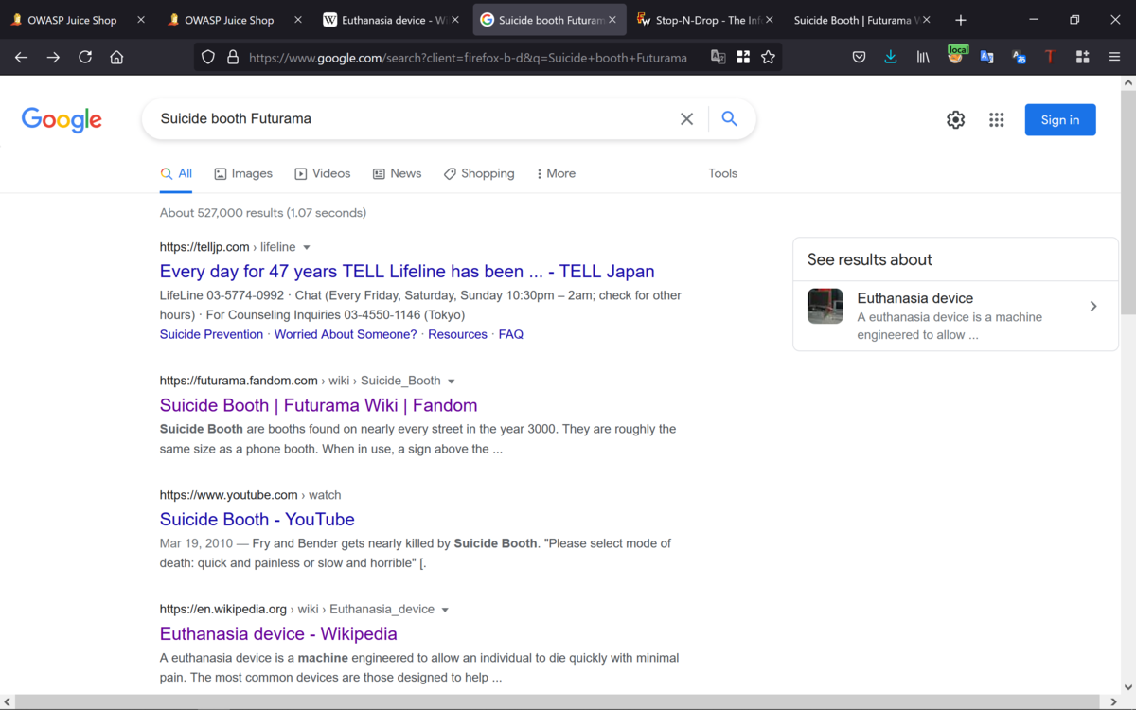Click the https://www.youtube.com › watch text
1136x710 pixels.
251,495
